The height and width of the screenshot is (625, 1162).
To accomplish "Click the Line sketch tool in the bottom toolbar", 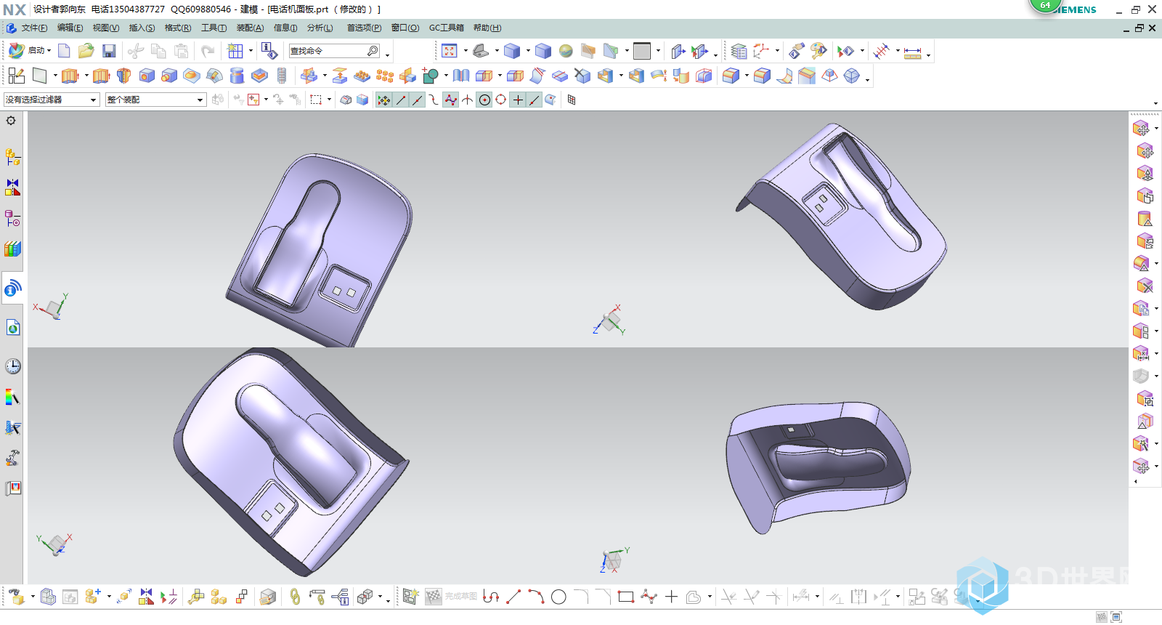I will 513,597.
